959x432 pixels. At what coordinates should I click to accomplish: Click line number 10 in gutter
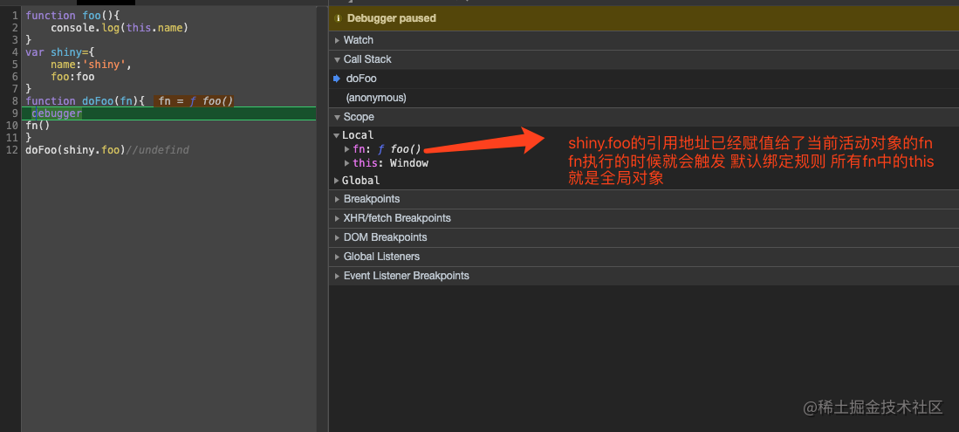tap(11, 126)
